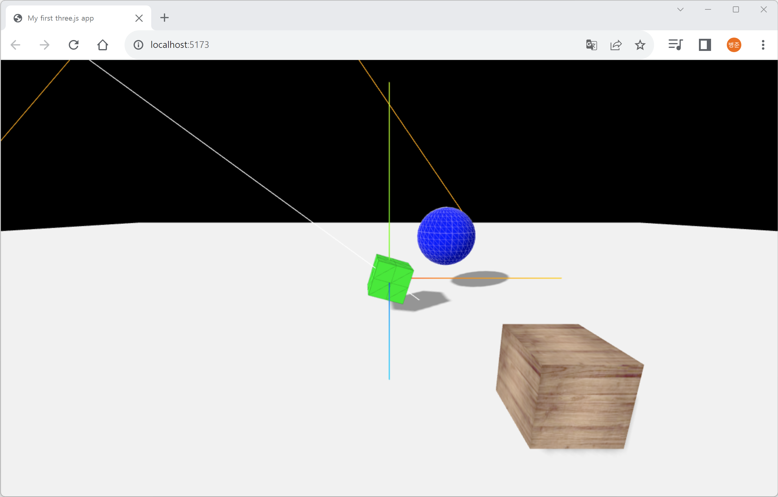
Task: Toggle the browser side panel
Action: click(705, 45)
